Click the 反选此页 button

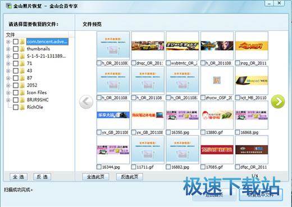(130, 177)
